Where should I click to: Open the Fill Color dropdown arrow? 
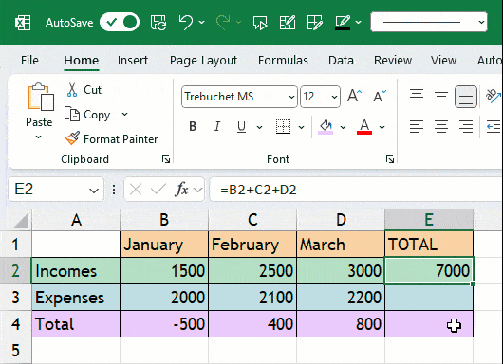(x=343, y=127)
